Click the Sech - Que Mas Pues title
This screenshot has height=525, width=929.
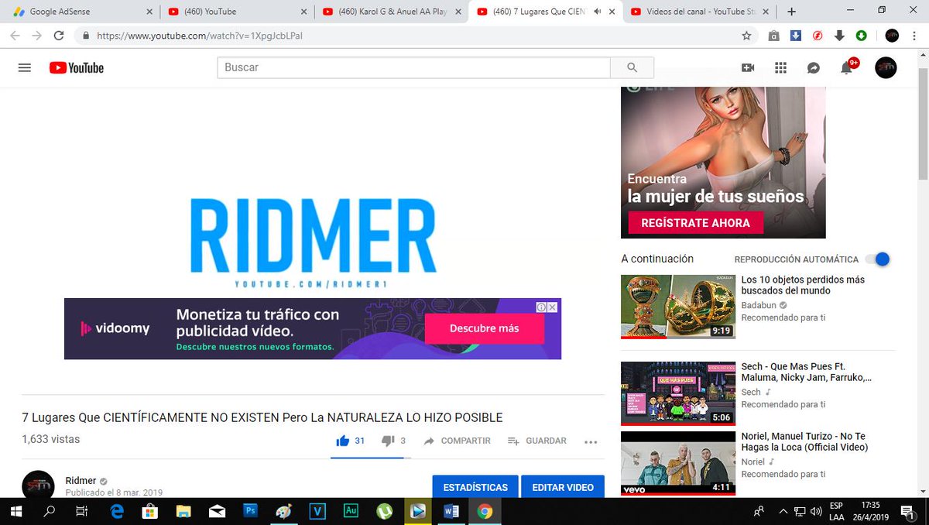pos(807,372)
